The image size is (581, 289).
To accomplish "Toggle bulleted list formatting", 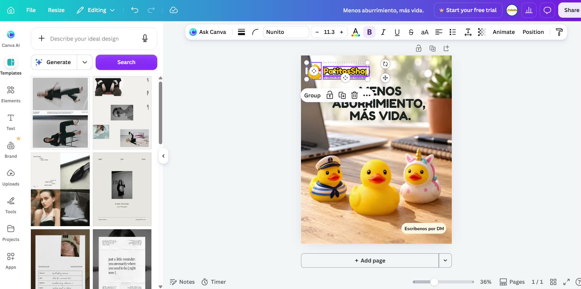I will [453, 32].
